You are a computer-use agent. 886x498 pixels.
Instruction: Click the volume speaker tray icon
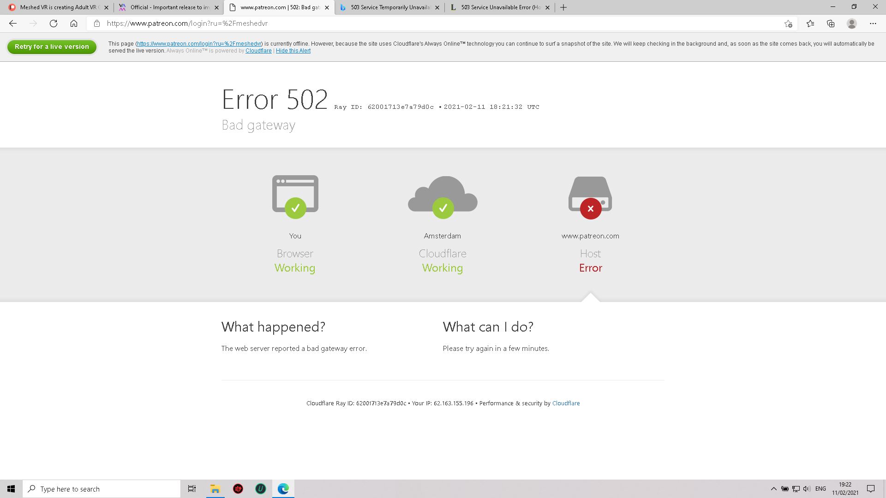tap(807, 489)
